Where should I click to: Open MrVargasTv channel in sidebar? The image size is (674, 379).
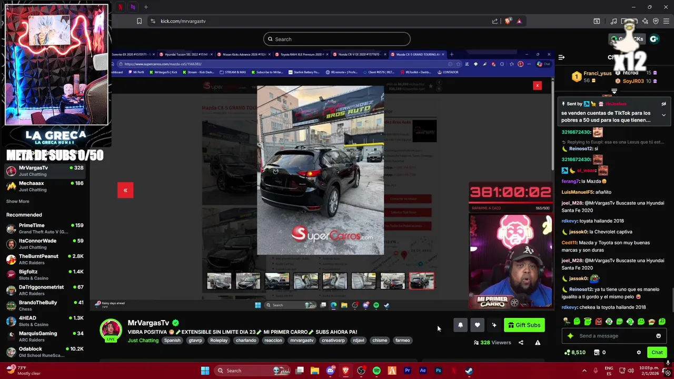45,171
